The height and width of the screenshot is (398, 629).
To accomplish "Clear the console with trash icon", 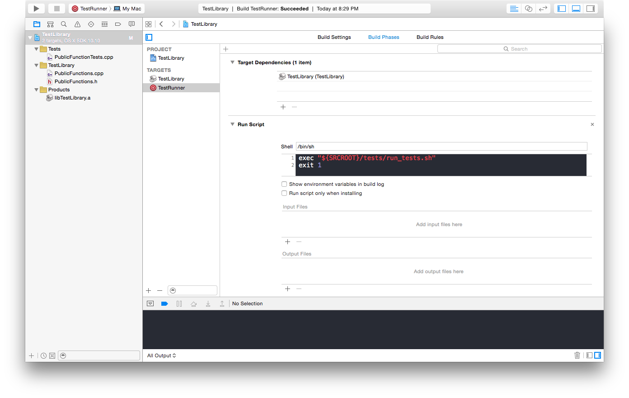I will click(x=577, y=355).
